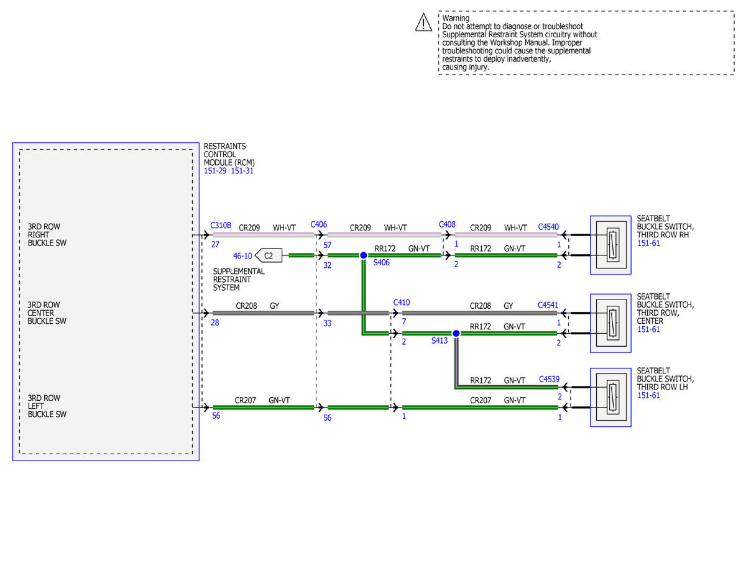Open the 151-61 link under third row LH switch
746x576 pixels.
tap(648, 395)
